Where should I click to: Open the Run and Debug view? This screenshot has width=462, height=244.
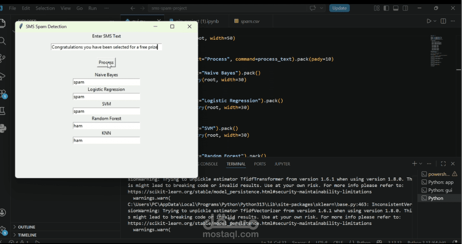[3, 76]
